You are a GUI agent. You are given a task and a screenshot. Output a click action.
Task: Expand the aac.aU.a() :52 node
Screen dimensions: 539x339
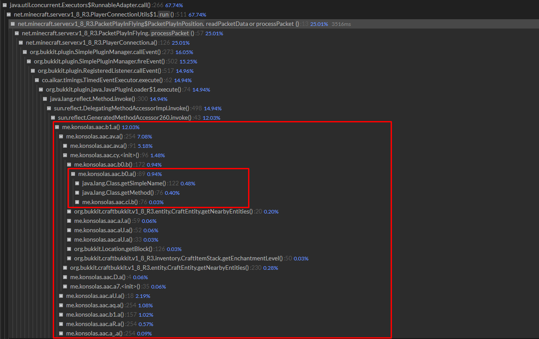tap(69, 230)
